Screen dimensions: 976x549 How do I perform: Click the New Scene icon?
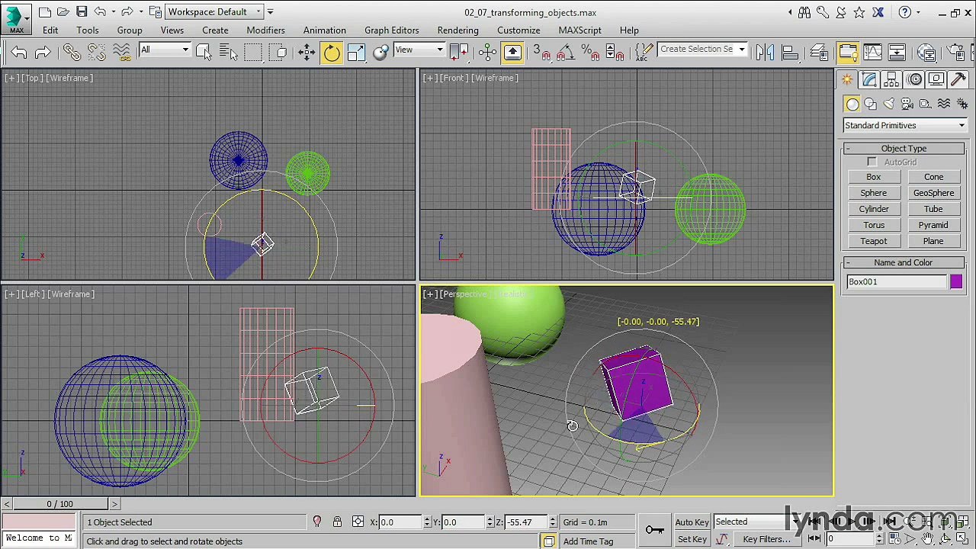[45, 11]
